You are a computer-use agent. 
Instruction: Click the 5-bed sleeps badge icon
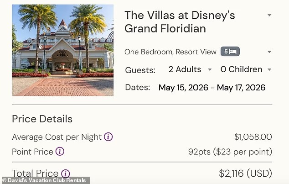[x=230, y=52]
